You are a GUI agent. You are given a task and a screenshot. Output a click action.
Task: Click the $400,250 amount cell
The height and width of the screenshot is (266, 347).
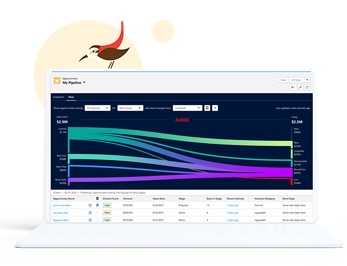[128, 212]
